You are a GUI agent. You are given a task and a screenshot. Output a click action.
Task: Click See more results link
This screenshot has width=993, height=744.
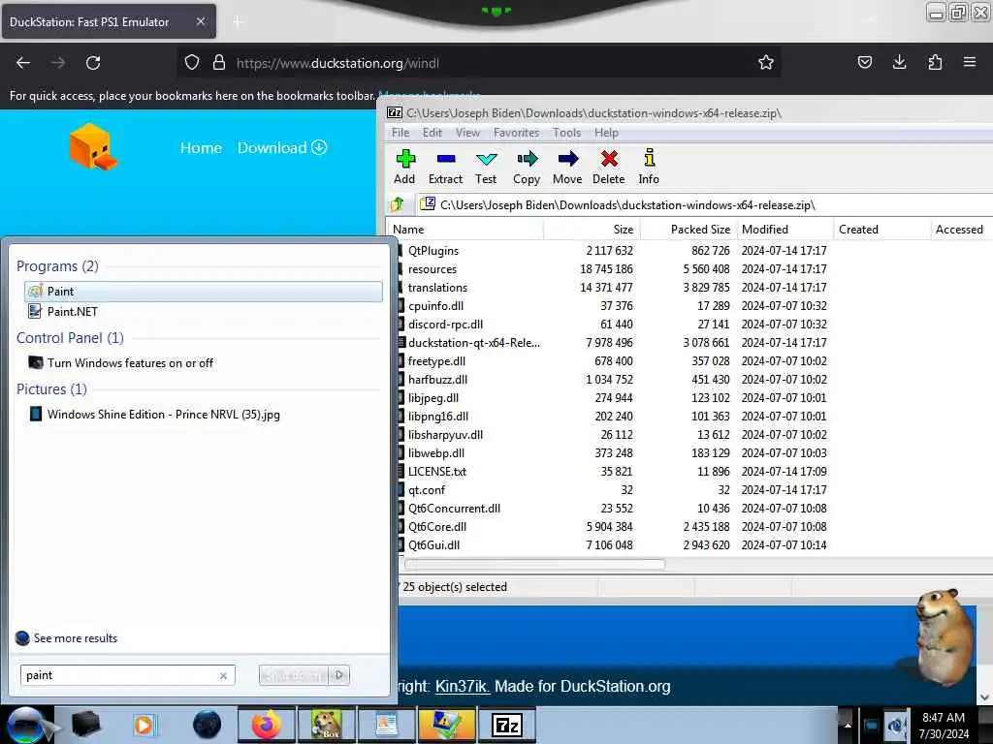coord(67,637)
